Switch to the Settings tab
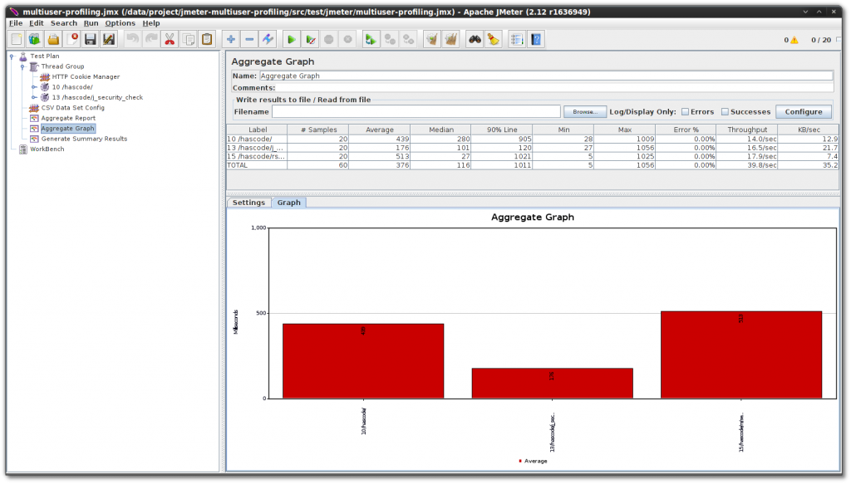 [248, 202]
